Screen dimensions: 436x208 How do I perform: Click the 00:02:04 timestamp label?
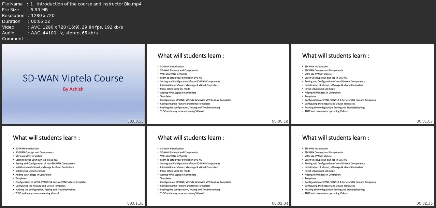point(280,203)
